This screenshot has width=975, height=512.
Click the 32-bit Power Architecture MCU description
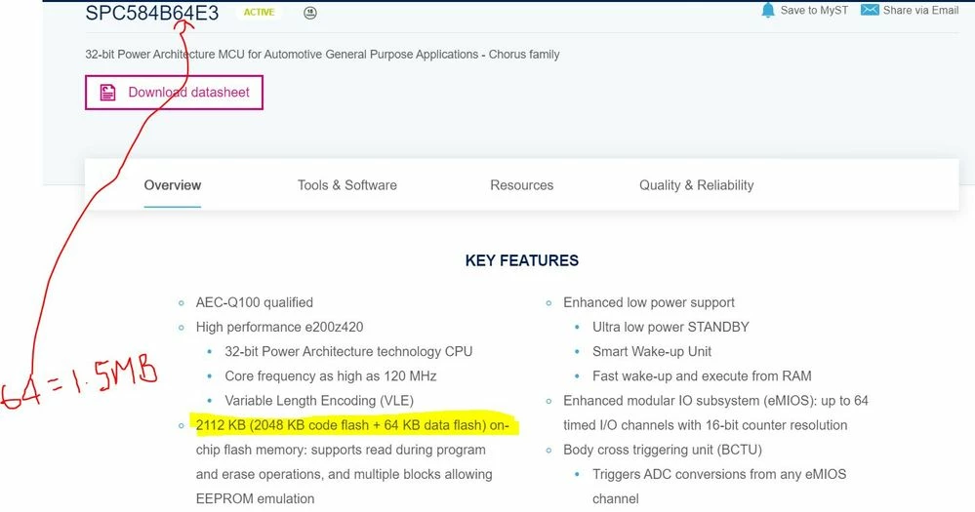point(322,54)
